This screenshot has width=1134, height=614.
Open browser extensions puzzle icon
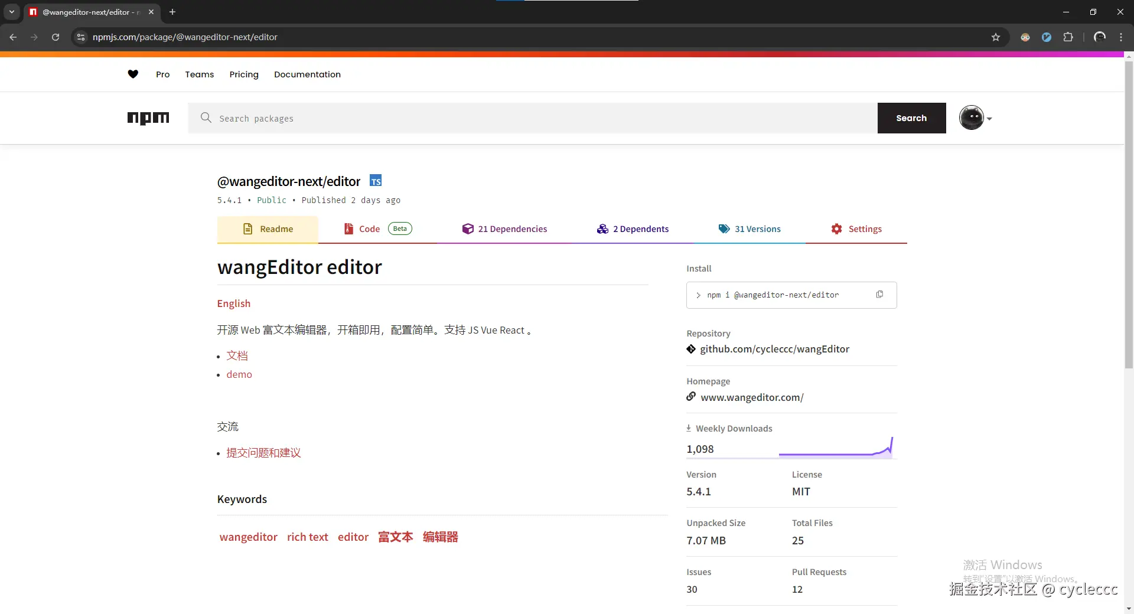1068,37
